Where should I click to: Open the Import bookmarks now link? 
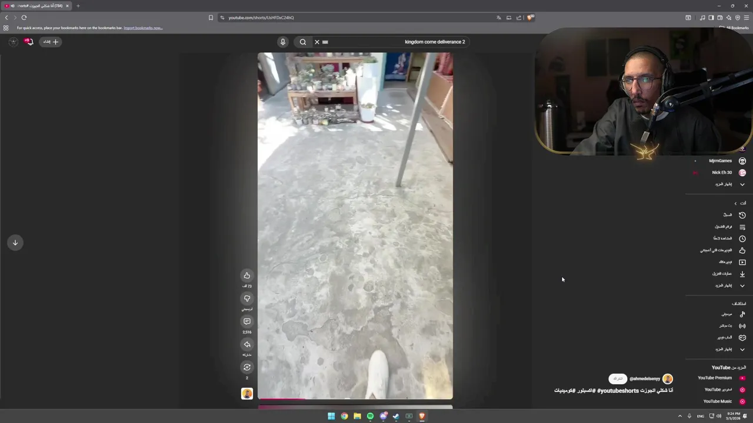click(143, 28)
